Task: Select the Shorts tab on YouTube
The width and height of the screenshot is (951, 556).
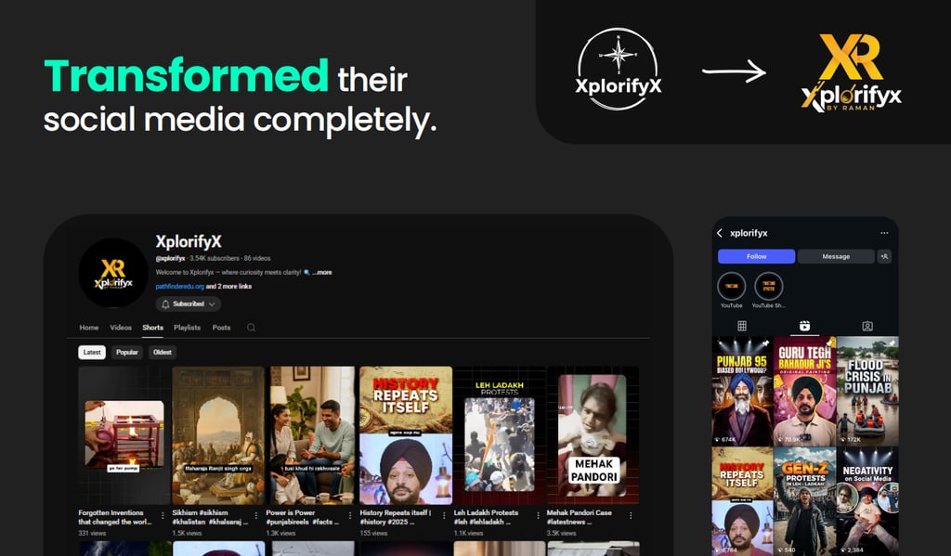Action: coord(153,328)
